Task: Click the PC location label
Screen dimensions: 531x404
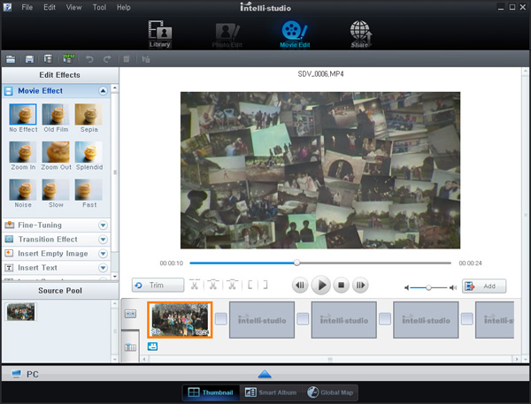Action: pyautogui.click(x=33, y=374)
